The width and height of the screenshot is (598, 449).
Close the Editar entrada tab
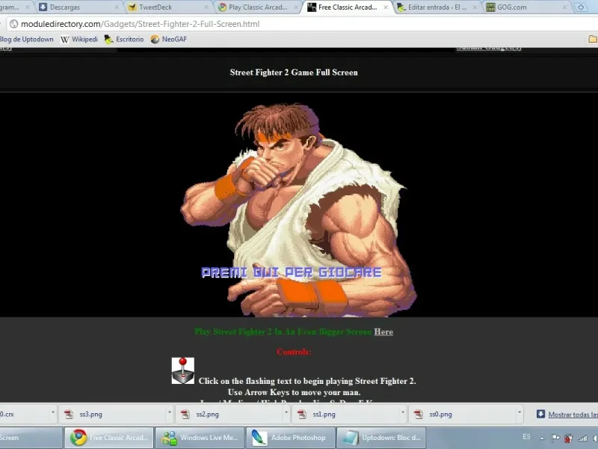[475, 7]
